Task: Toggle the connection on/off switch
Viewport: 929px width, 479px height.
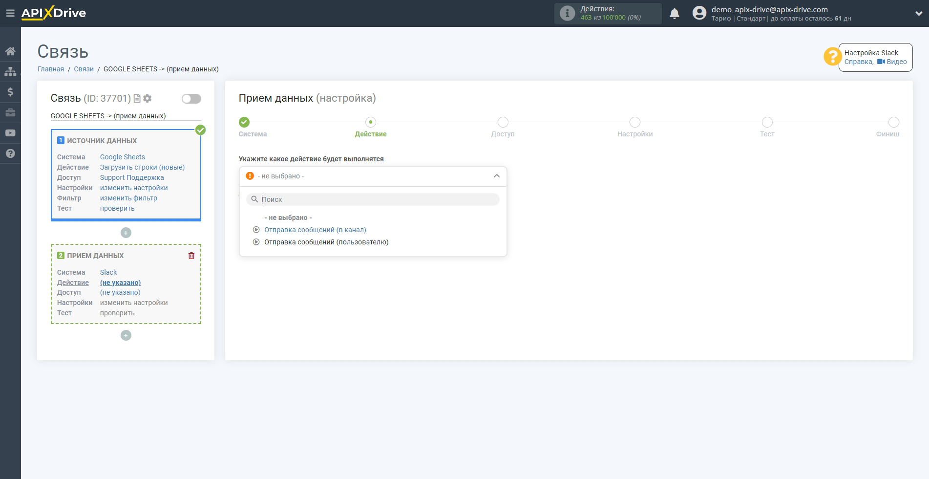Action: [191, 99]
